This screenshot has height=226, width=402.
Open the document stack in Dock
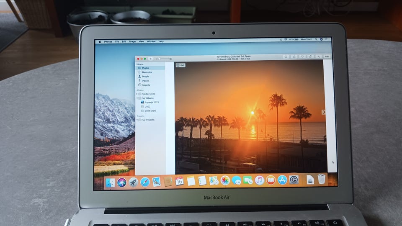(x=310, y=180)
